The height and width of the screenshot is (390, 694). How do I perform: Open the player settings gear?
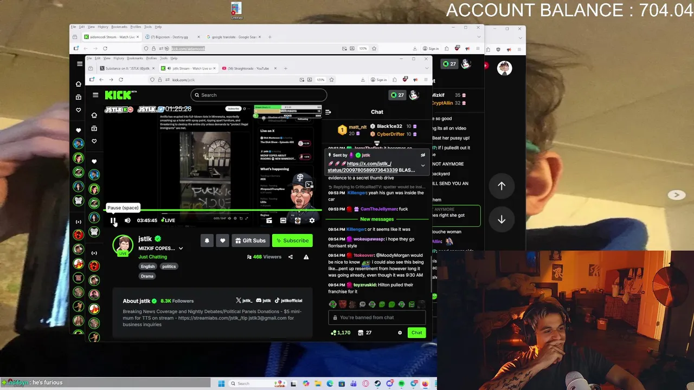[312, 220]
